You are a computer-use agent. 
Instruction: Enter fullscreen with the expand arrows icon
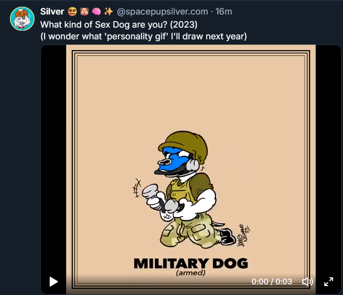328,281
